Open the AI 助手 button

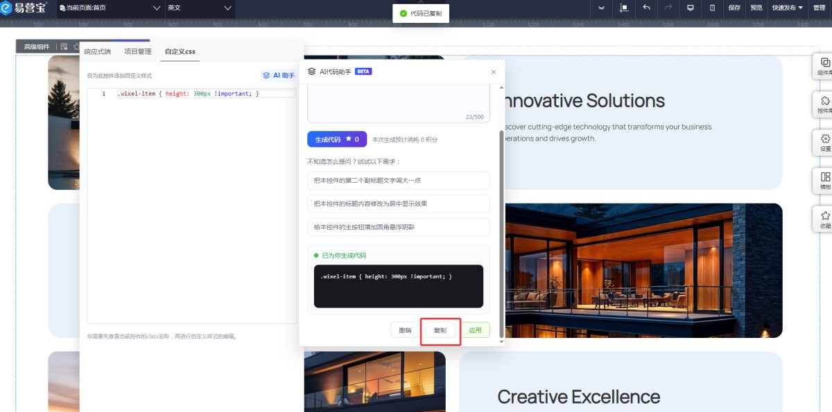(278, 75)
